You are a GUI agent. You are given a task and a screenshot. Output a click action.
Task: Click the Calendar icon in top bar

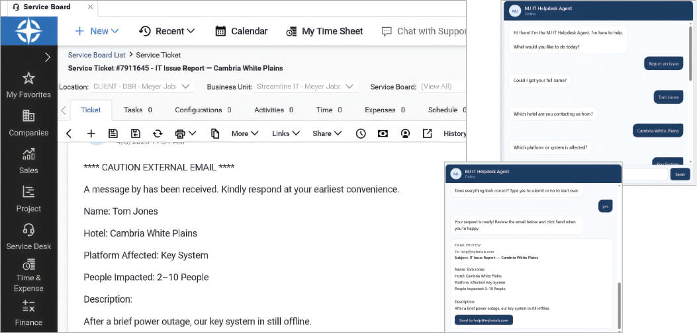[x=220, y=31]
